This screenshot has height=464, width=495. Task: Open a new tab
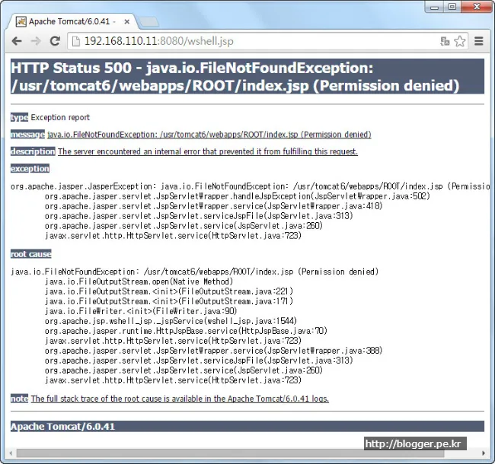149,21
